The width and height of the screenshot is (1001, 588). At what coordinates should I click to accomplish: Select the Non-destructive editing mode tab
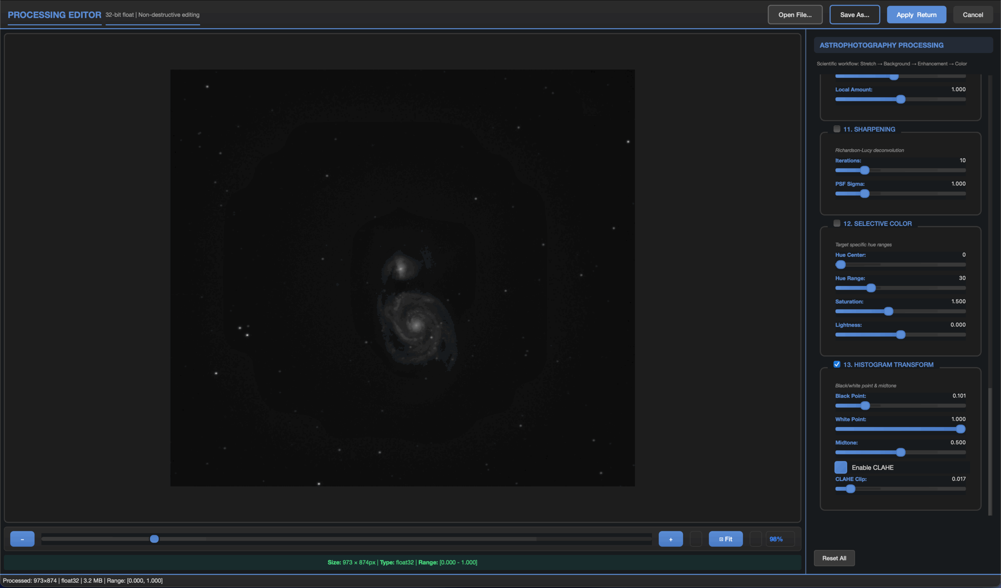point(152,15)
